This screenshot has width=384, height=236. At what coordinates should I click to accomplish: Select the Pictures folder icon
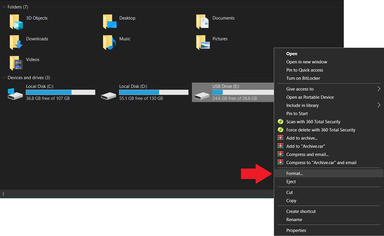point(203,43)
